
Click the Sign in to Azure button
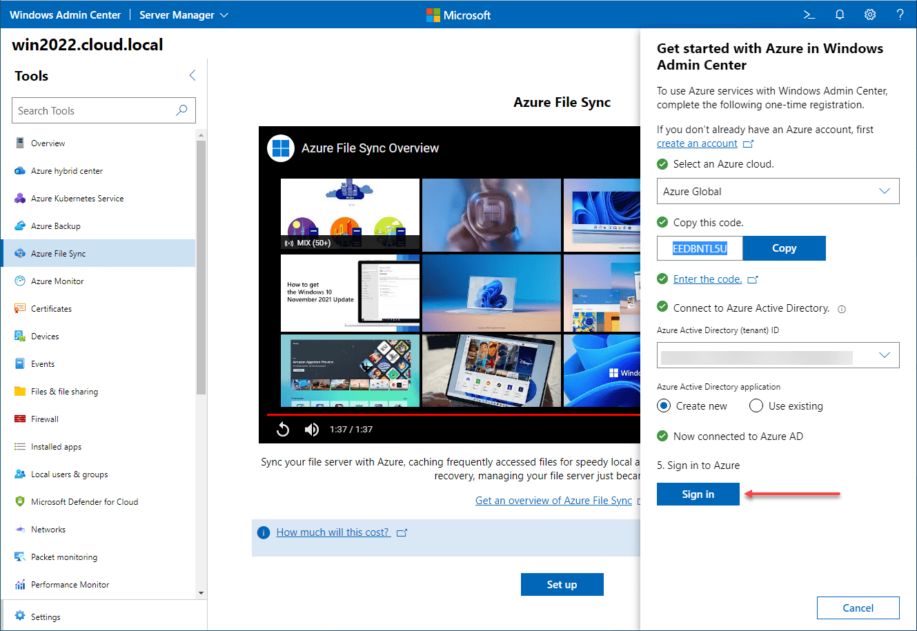point(698,494)
